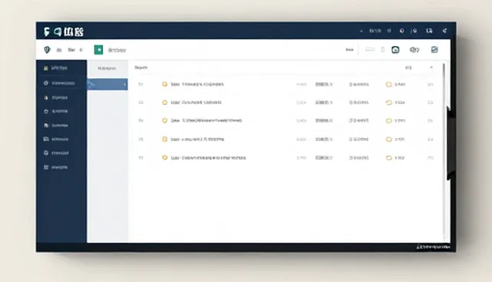Click the yellow circle icon in the first list row
Image resolution: width=492 pixels, height=282 pixels.
(165, 84)
